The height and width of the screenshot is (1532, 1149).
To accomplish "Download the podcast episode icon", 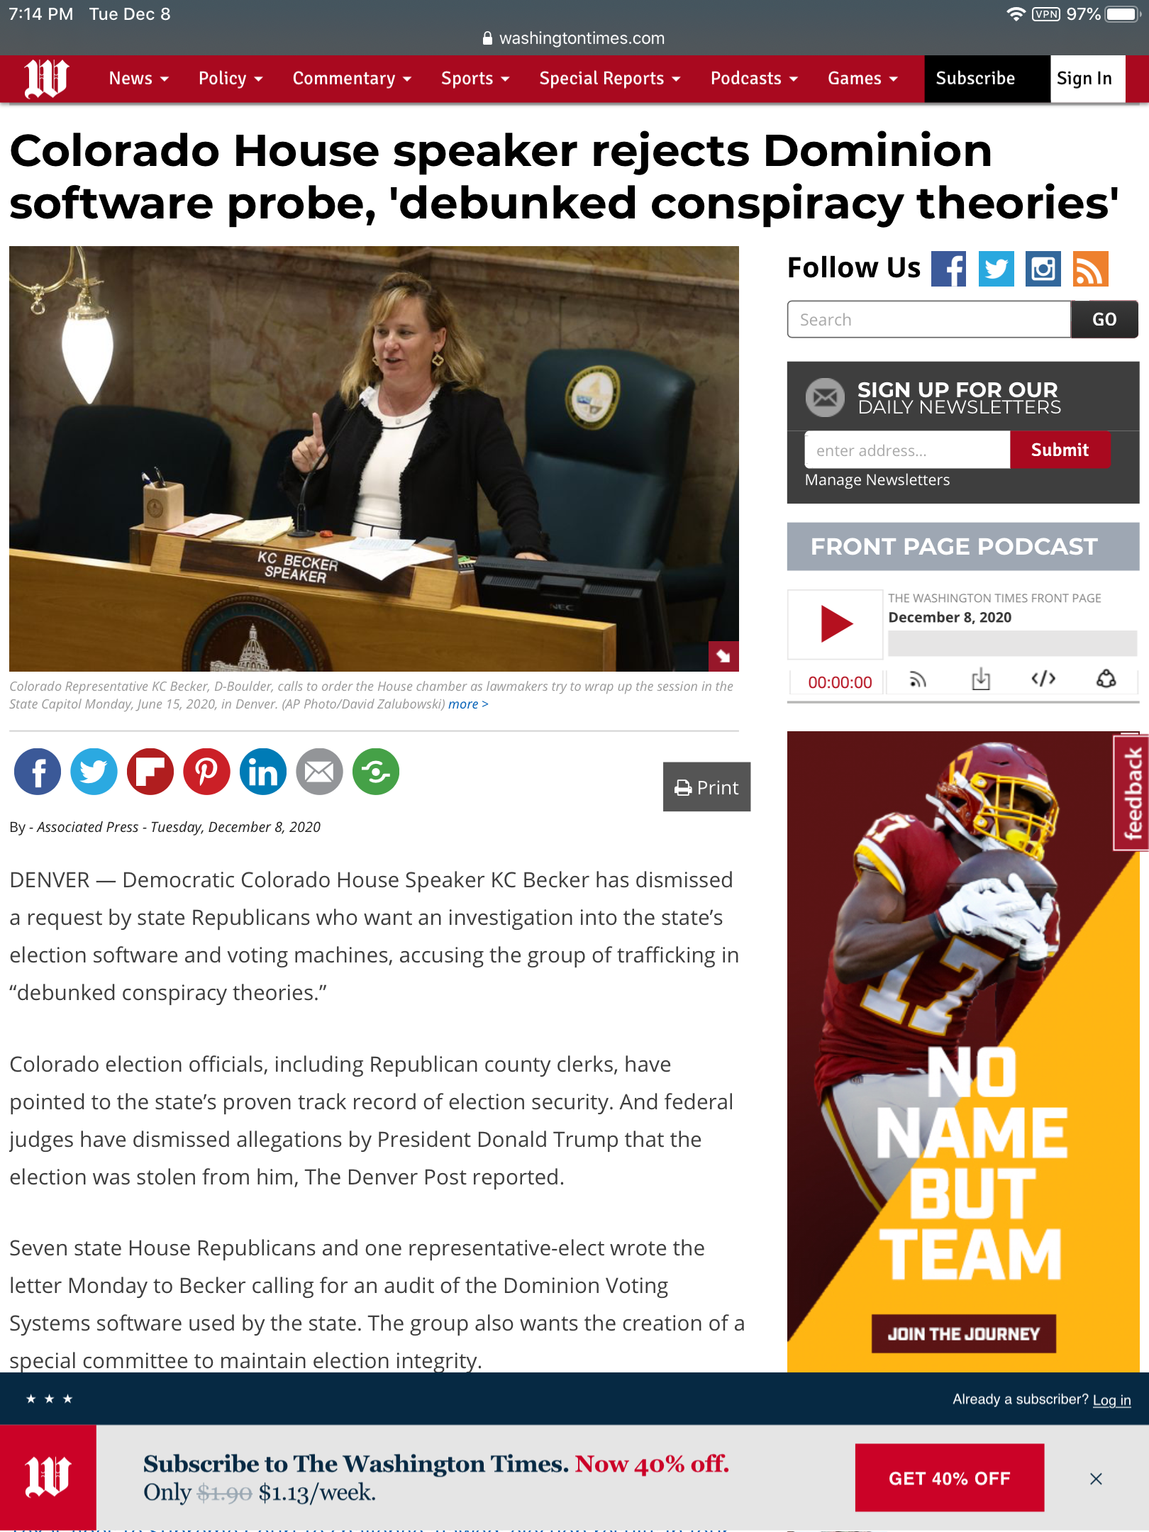I will pos(981,679).
